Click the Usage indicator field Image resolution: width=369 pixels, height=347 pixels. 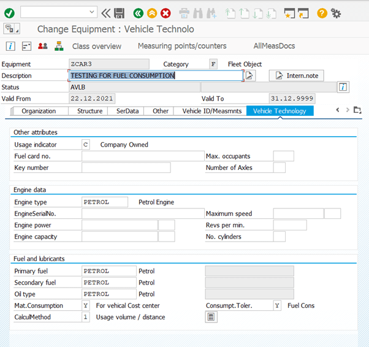(85, 145)
